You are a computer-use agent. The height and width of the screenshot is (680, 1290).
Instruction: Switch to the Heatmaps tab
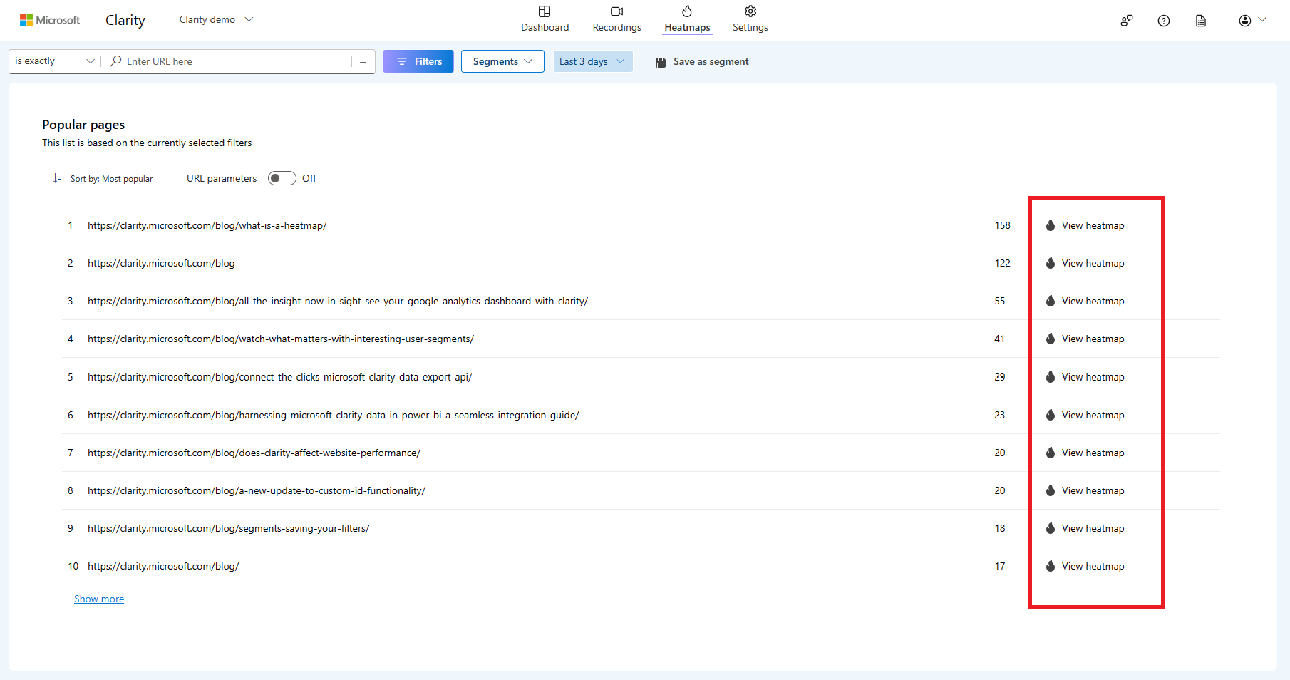point(687,19)
